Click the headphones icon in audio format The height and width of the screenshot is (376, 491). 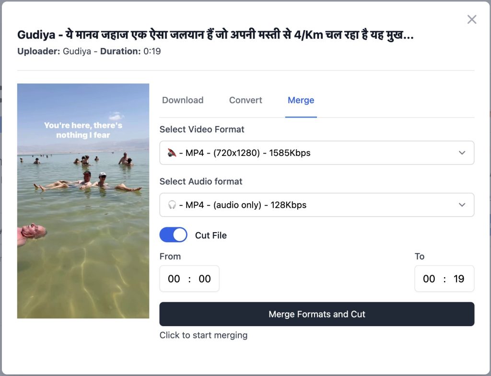[x=172, y=205]
